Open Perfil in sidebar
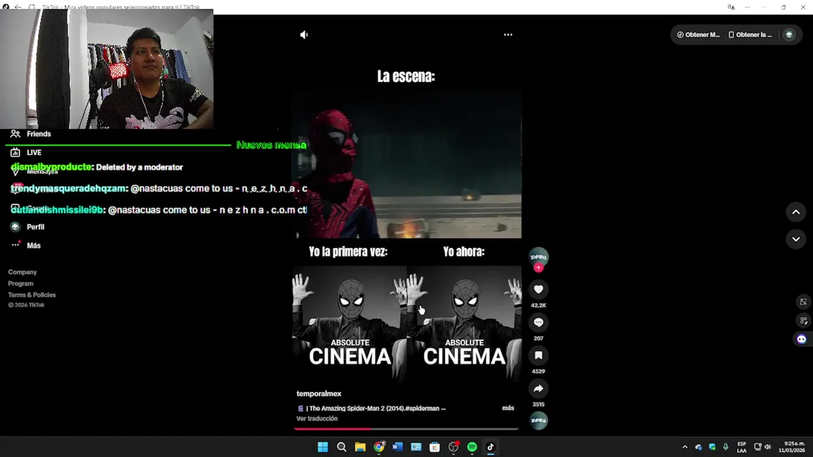Image resolution: width=813 pixels, height=457 pixels. 27,227
